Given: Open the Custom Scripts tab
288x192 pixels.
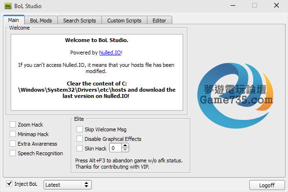Looking at the screenshot, I should click(124, 21).
